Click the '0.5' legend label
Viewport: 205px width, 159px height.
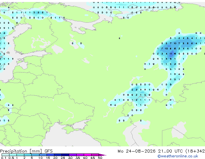(11, 158)
